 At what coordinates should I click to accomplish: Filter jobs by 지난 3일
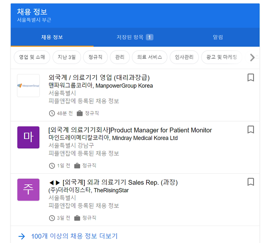click(x=66, y=57)
